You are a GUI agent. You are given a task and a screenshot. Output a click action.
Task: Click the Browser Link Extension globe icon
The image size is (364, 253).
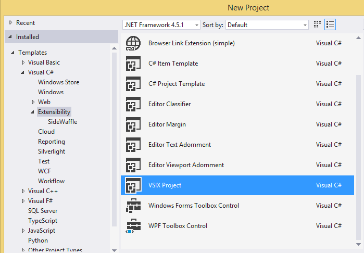134,43
